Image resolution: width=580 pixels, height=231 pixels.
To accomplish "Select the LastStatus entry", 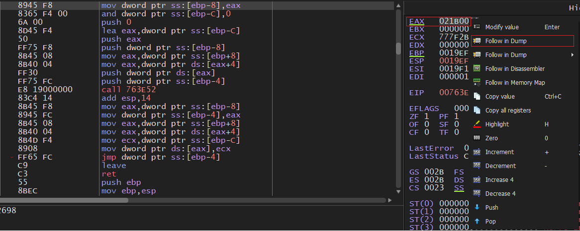I will pos(439,156).
